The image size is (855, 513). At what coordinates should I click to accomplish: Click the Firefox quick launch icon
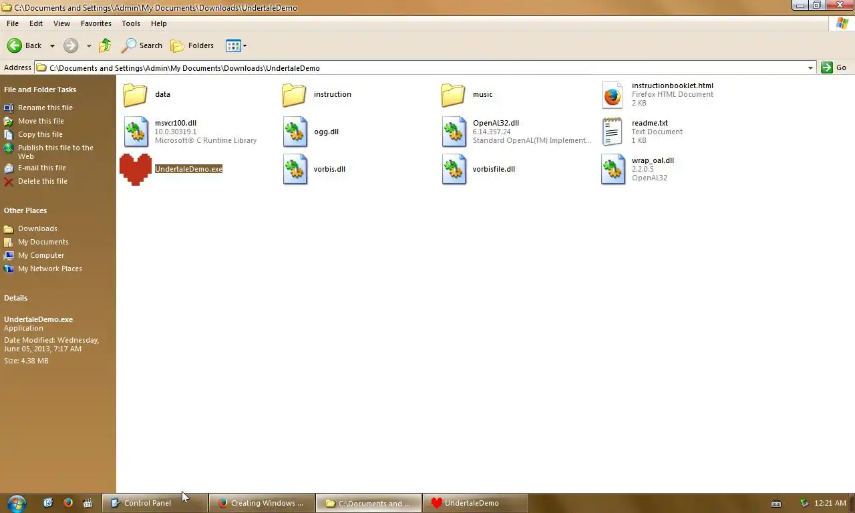pos(67,503)
